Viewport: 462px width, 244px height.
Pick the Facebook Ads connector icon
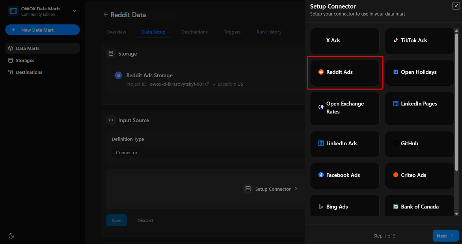(321, 175)
